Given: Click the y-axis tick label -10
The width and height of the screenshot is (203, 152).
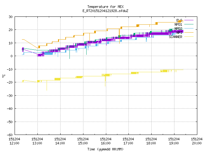Looking at the screenshot, I should pos(10,69).
